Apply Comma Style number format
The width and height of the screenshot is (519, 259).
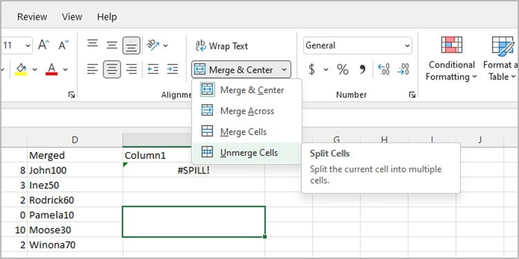pos(362,70)
